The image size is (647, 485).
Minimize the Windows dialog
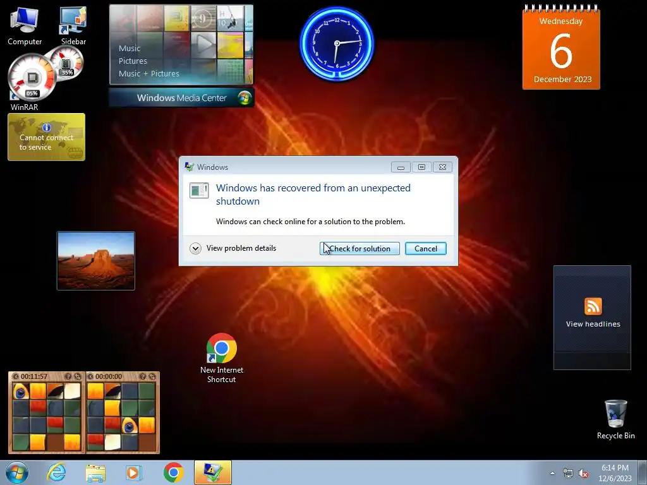click(401, 167)
